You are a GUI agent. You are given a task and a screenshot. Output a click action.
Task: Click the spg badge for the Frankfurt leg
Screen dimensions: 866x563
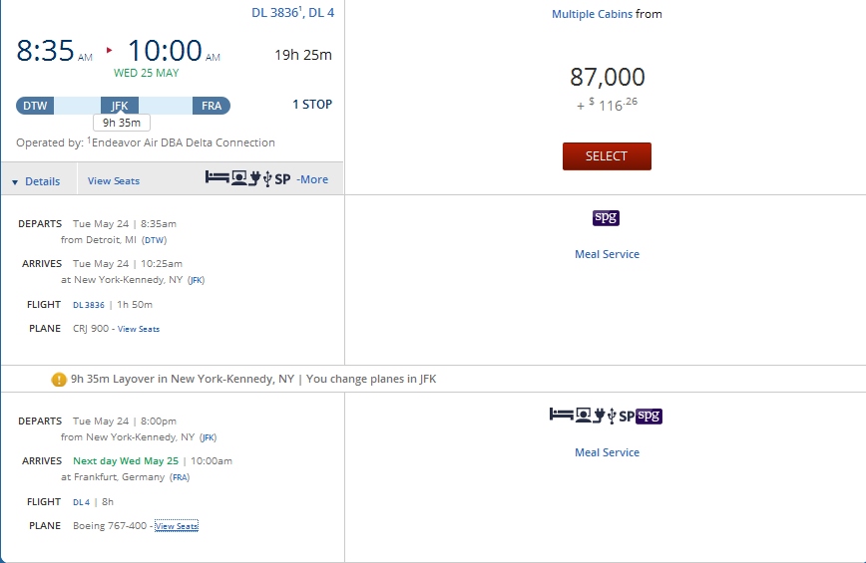(x=649, y=416)
